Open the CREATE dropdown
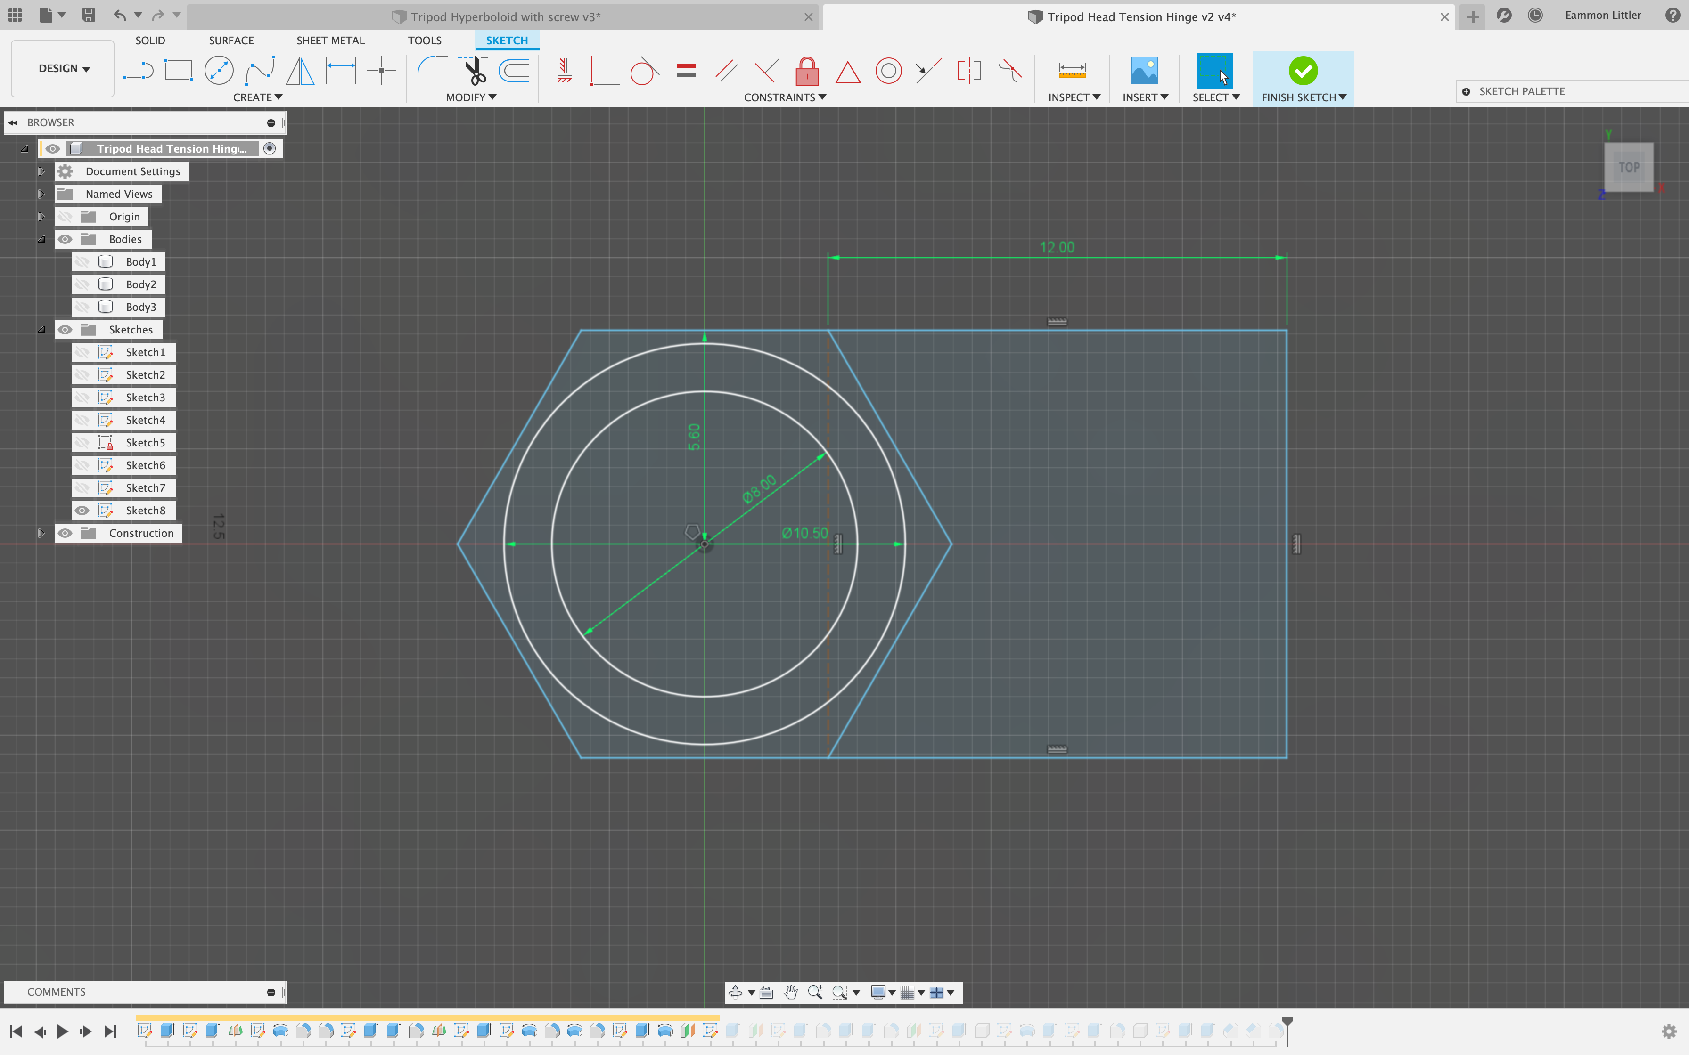This screenshot has width=1689, height=1055. coord(257,97)
